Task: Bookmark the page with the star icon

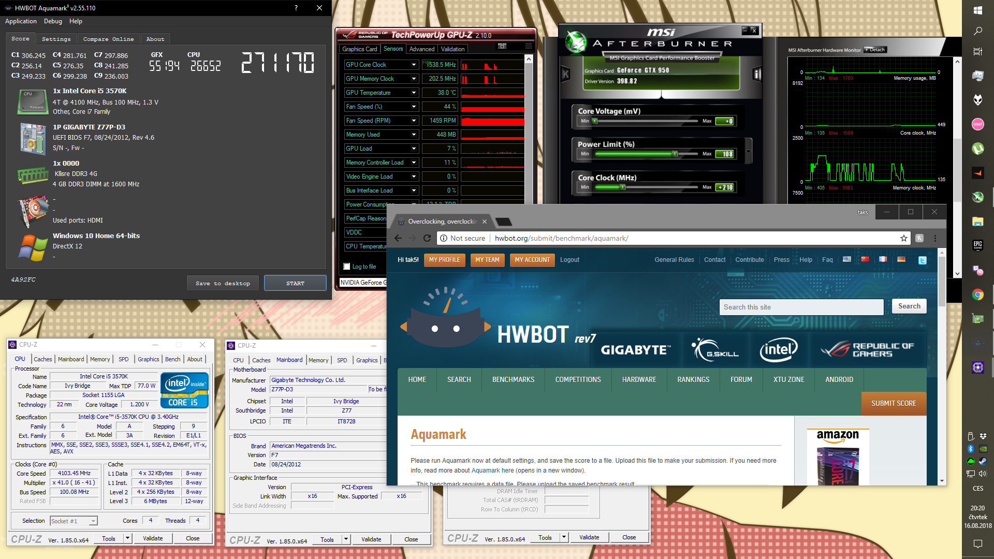Action: (x=904, y=238)
